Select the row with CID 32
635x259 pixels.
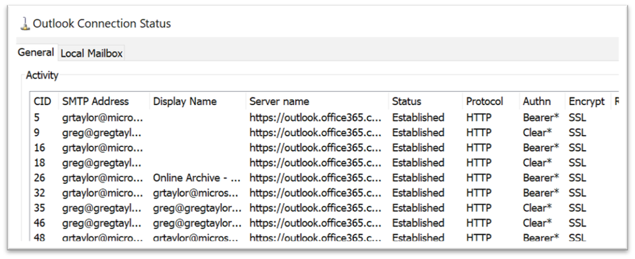(324, 193)
